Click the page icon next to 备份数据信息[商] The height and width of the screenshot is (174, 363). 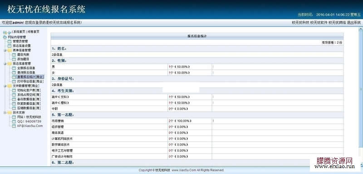pos(14,99)
